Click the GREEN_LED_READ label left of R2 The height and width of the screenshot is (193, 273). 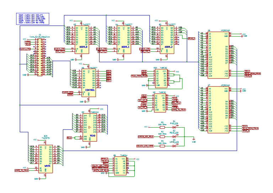[x=146, y=136]
